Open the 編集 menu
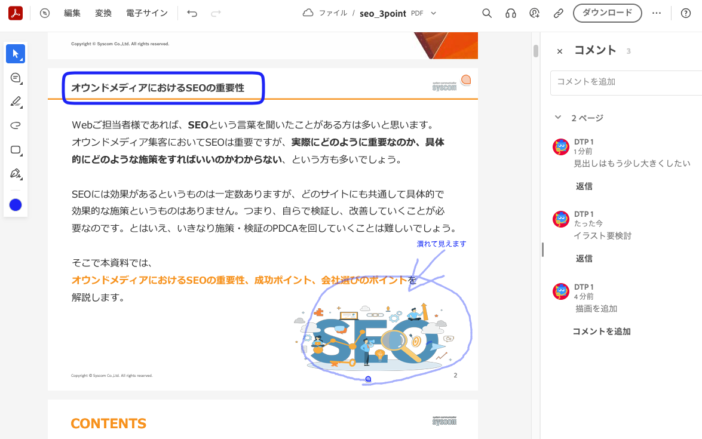The width and height of the screenshot is (702, 439). (72, 13)
